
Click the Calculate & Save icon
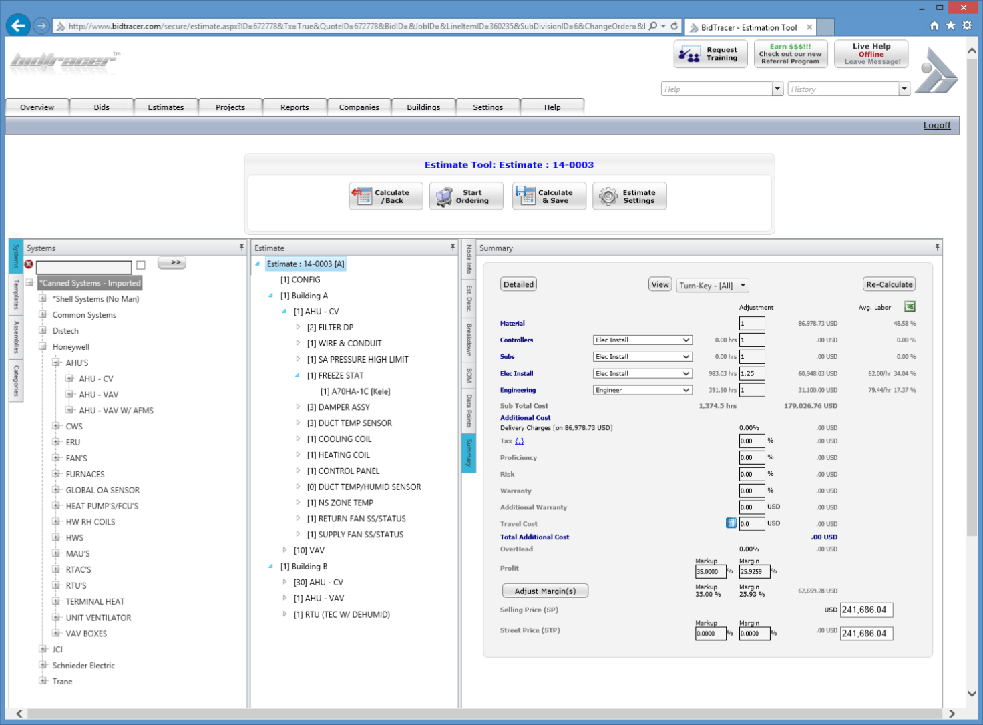526,196
